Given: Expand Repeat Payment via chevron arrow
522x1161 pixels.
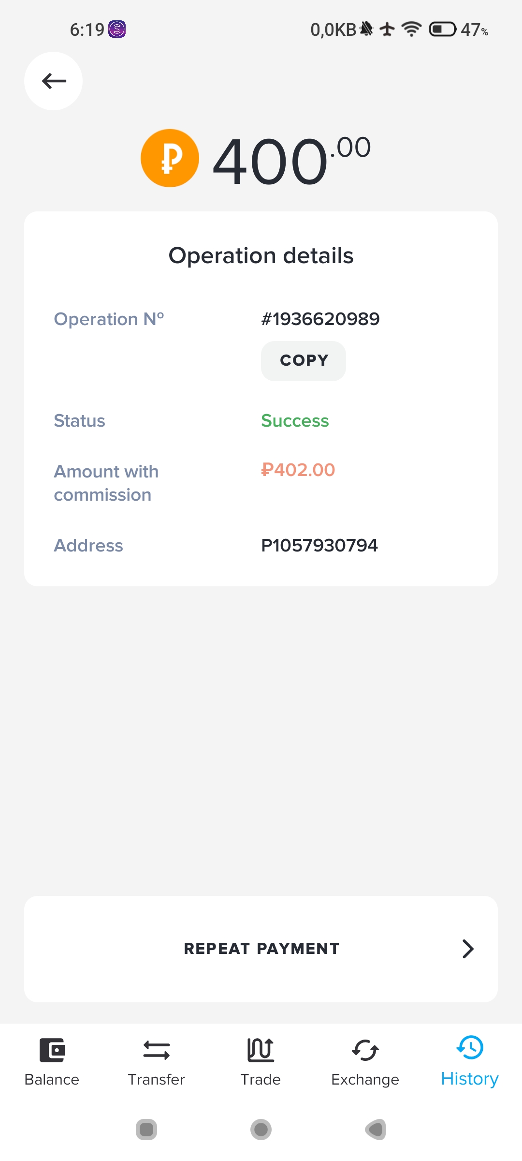Looking at the screenshot, I should [x=468, y=949].
